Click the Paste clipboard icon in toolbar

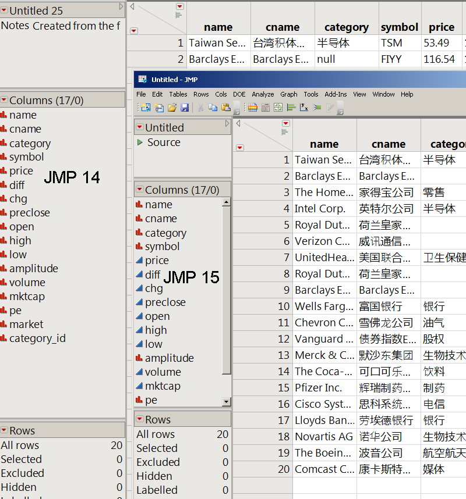coord(226,108)
